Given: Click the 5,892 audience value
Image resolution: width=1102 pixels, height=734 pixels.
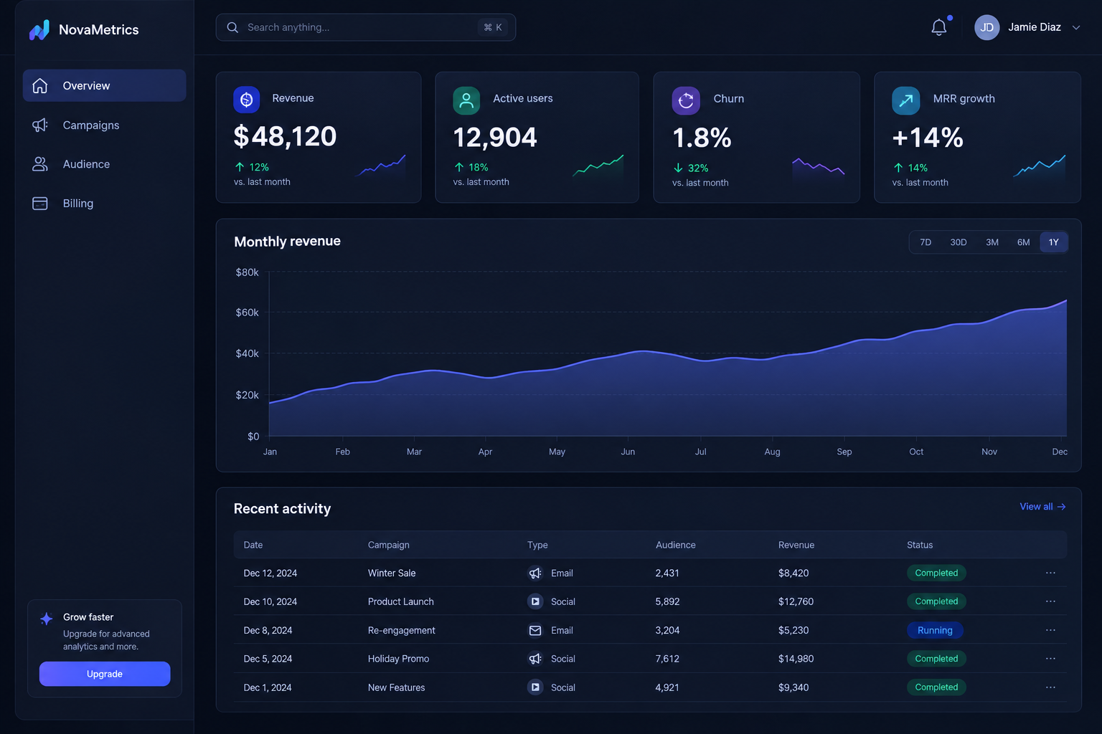Looking at the screenshot, I should tap(667, 601).
